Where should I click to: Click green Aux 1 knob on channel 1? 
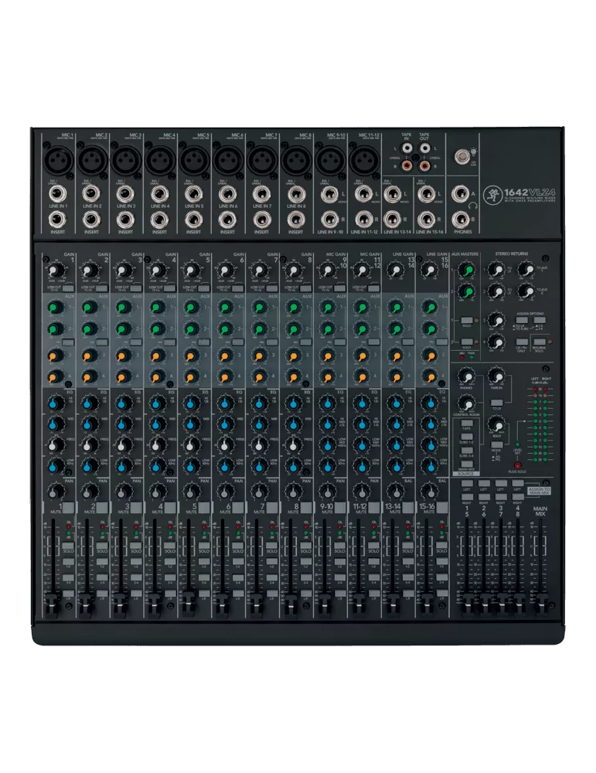pyautogui.click(x=55, y=308)
